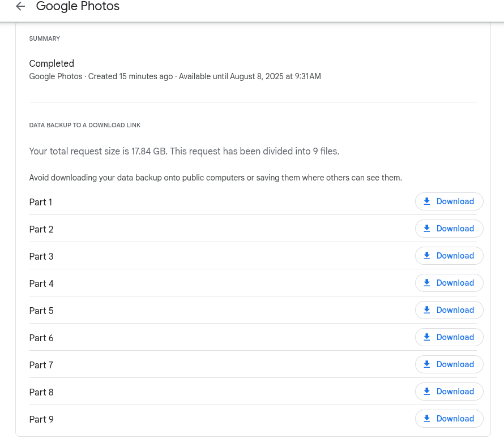Image resolution: width=504 pixels, height=443 pixels.
Task: Click the Part 1 label
Action: (41, 202)
